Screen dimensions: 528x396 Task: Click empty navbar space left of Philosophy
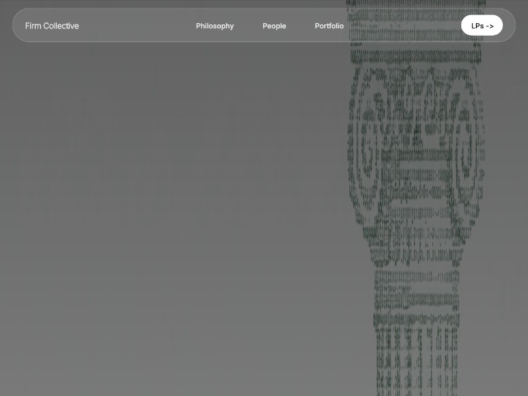tap(139, 26)
